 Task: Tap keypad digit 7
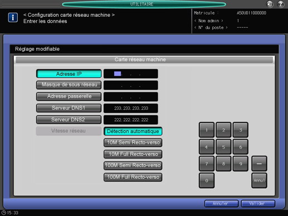coord(207,164)
